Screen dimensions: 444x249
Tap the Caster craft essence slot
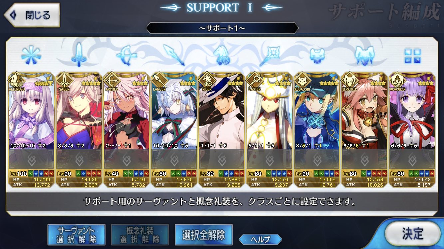point(269,159)
